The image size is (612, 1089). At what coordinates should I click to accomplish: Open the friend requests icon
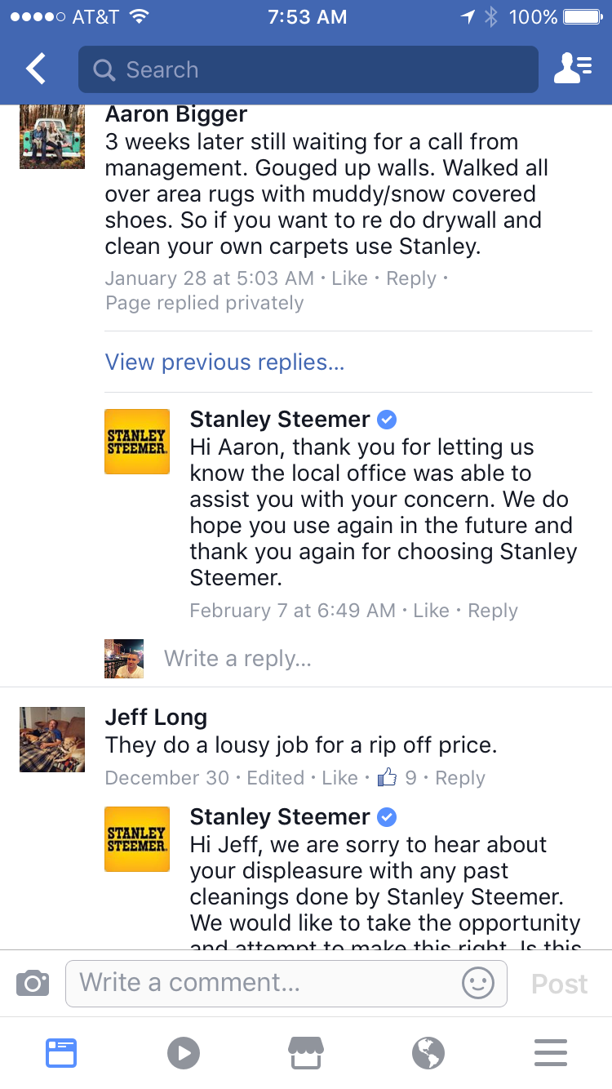[x=573, y=69]
